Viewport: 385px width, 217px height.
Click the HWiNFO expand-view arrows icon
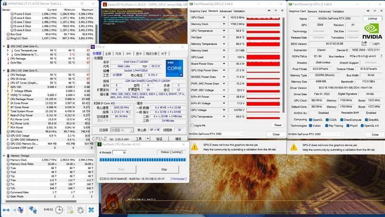pyautogui.click(x=6, y=210)
